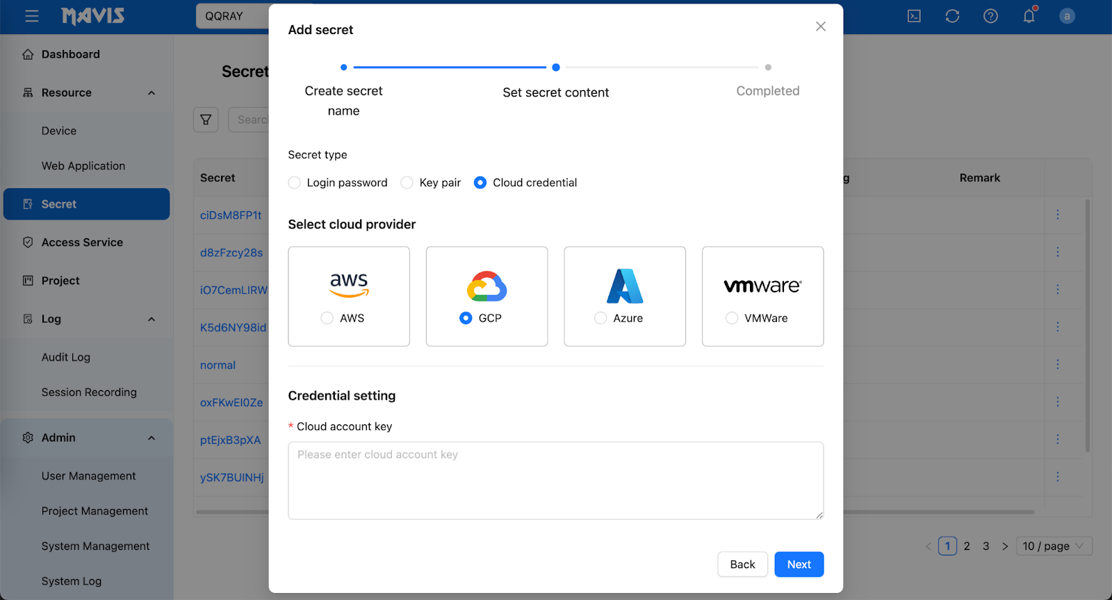The width and height of the screenshot is (1112, 600).
Task: Go to page 2
Action: 967,547
